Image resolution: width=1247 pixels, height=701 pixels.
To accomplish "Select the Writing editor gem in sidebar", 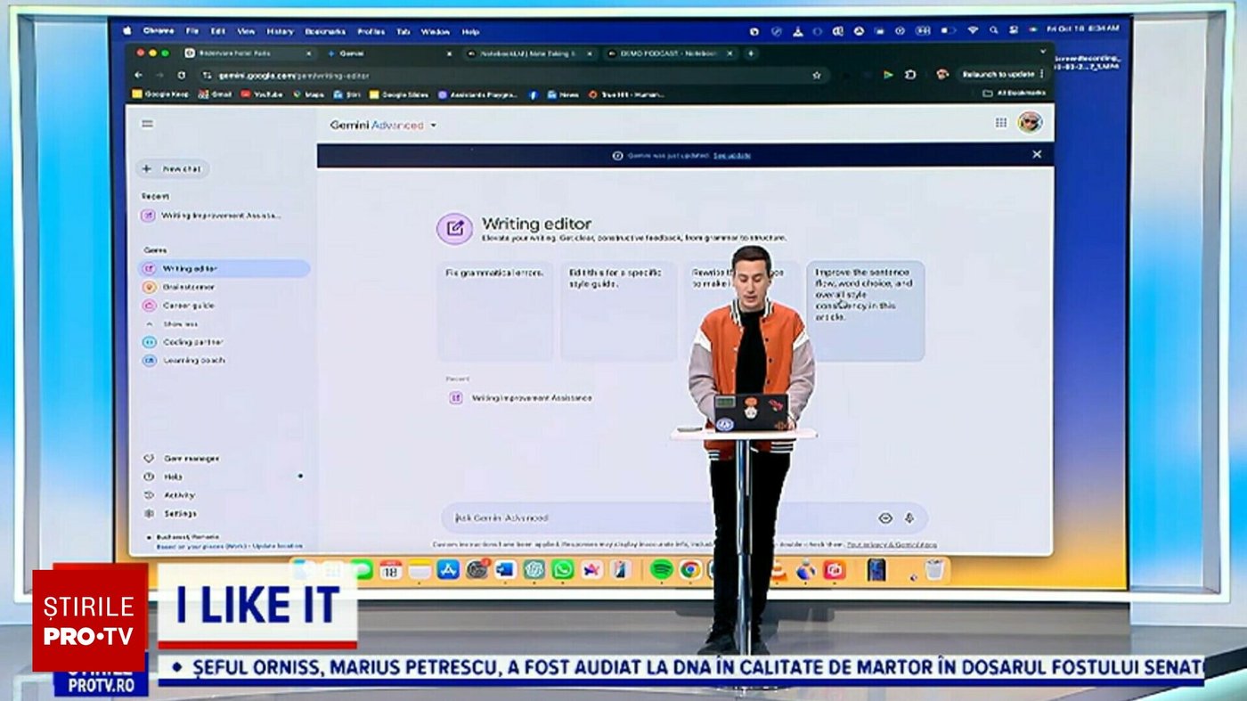I will pyautogui.click(x=224, y=268).
